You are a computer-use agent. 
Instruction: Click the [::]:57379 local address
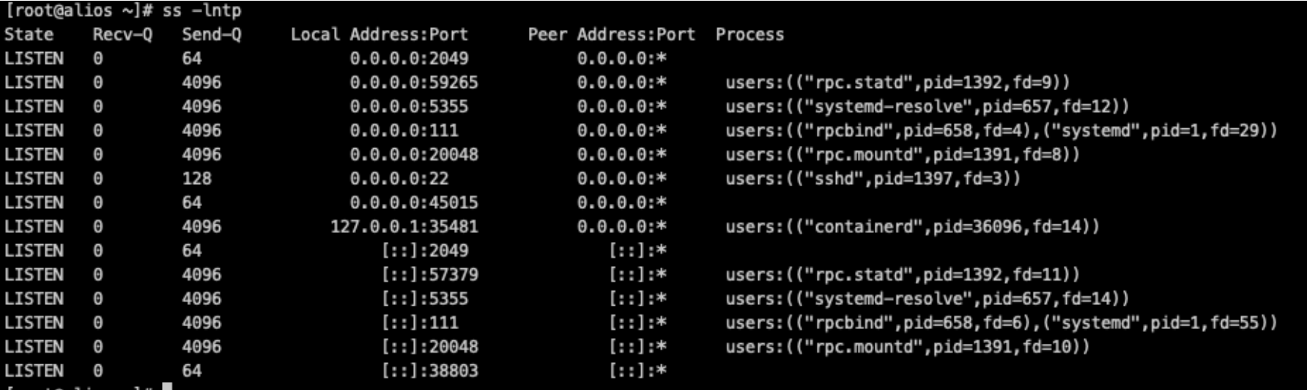429,275
